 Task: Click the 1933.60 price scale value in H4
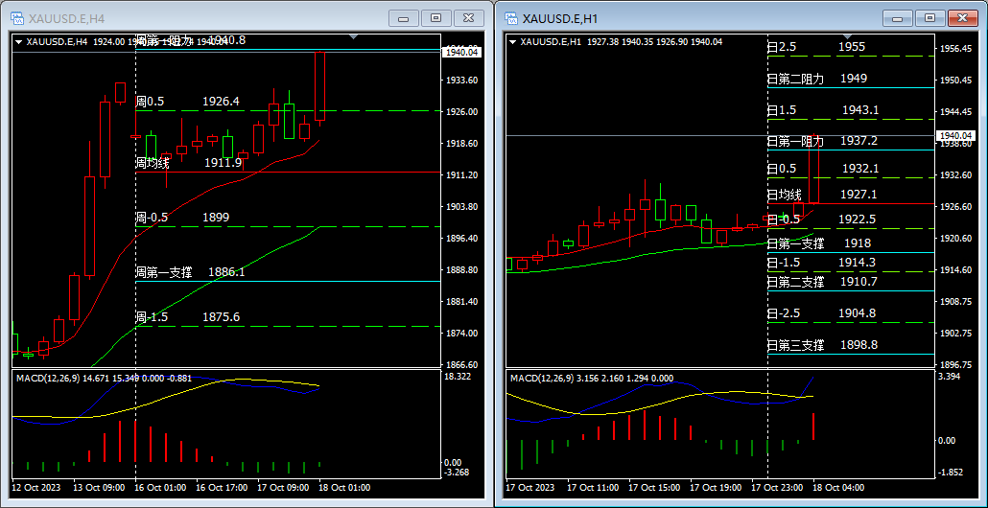click(x=461, y=81)
